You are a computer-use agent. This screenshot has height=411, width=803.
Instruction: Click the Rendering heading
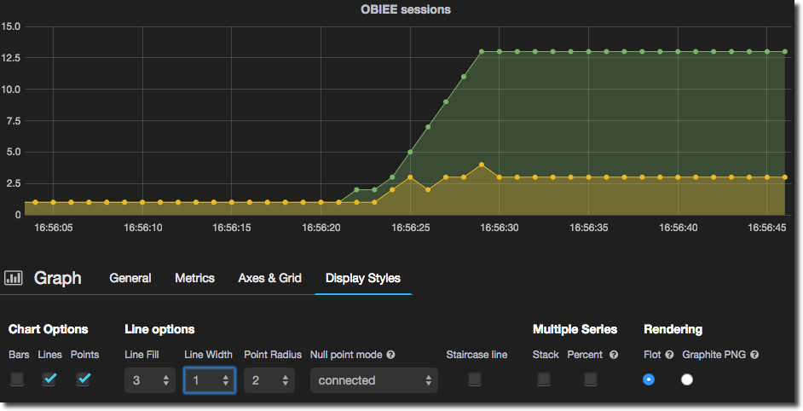[x=673, y=329]
